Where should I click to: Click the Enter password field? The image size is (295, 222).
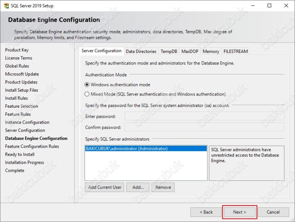204,116
